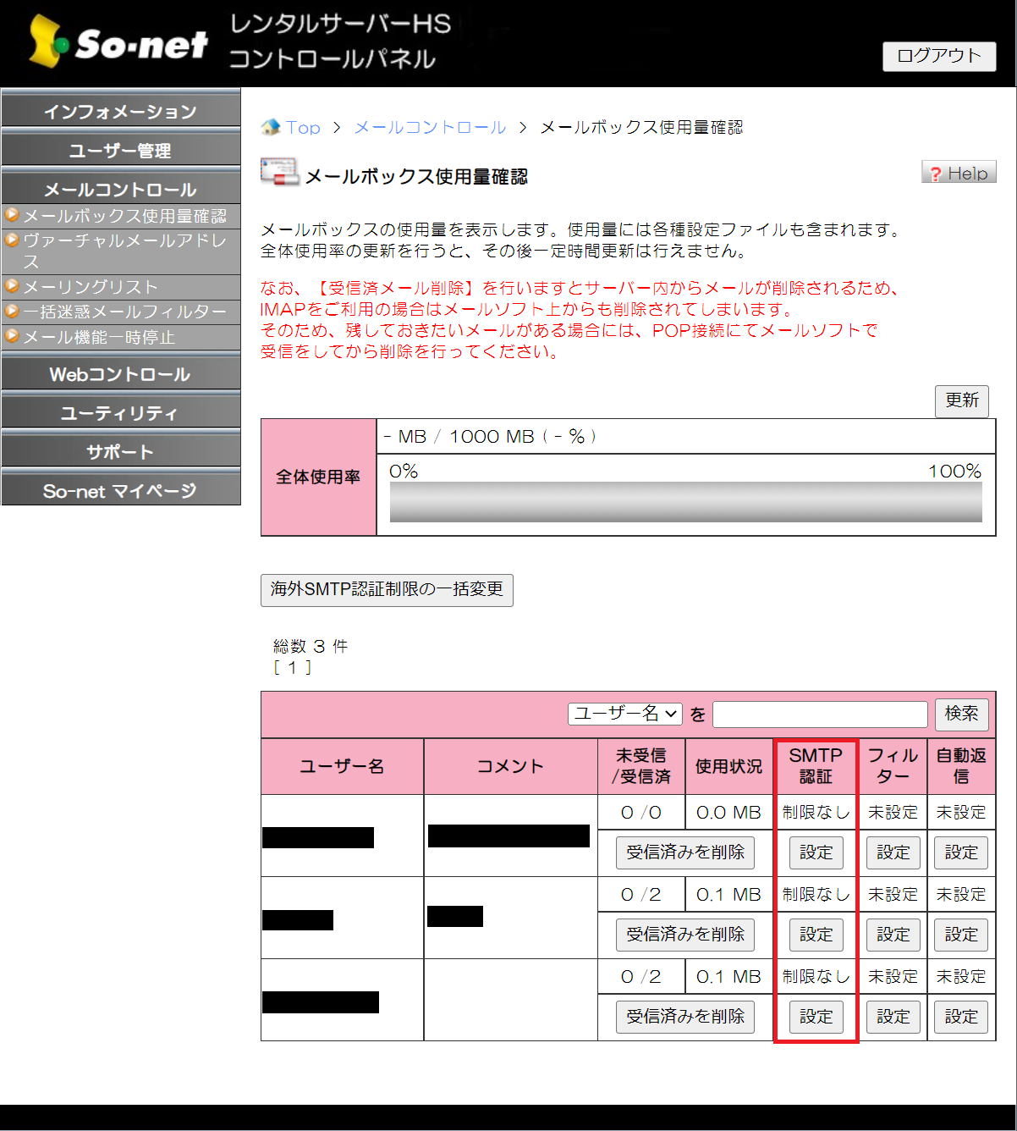Open Help with the question mark button

click(959, 173)
